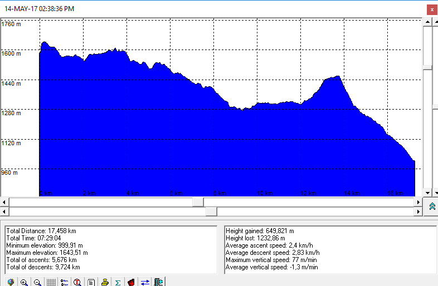Click right arrow of lower horizontal scrollbar
Screen dimensions: 438x286
click(x=418, y=211)
